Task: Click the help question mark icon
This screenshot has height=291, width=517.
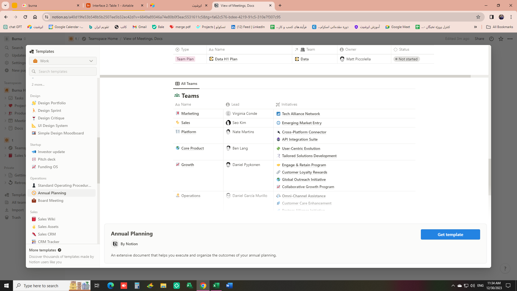Action: (505, 268)
